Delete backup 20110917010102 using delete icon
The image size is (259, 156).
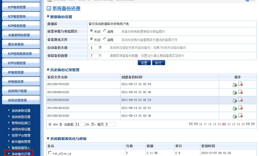241,84
